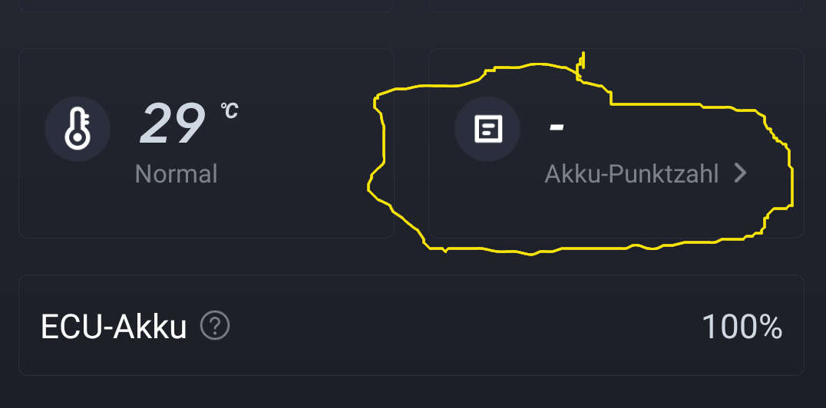Click the partially visible top-left card

(206, 5)
